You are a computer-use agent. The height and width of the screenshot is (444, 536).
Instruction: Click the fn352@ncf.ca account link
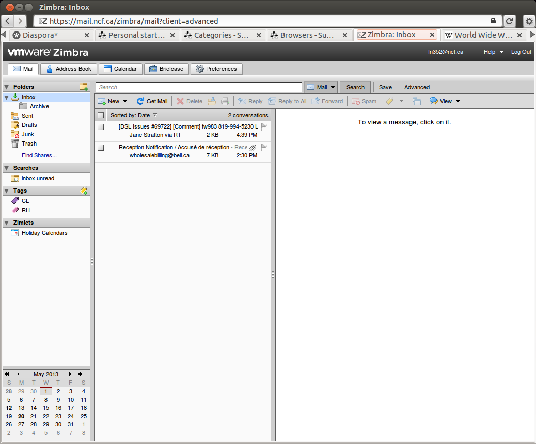pyautogui.click(x=446, y=52)
